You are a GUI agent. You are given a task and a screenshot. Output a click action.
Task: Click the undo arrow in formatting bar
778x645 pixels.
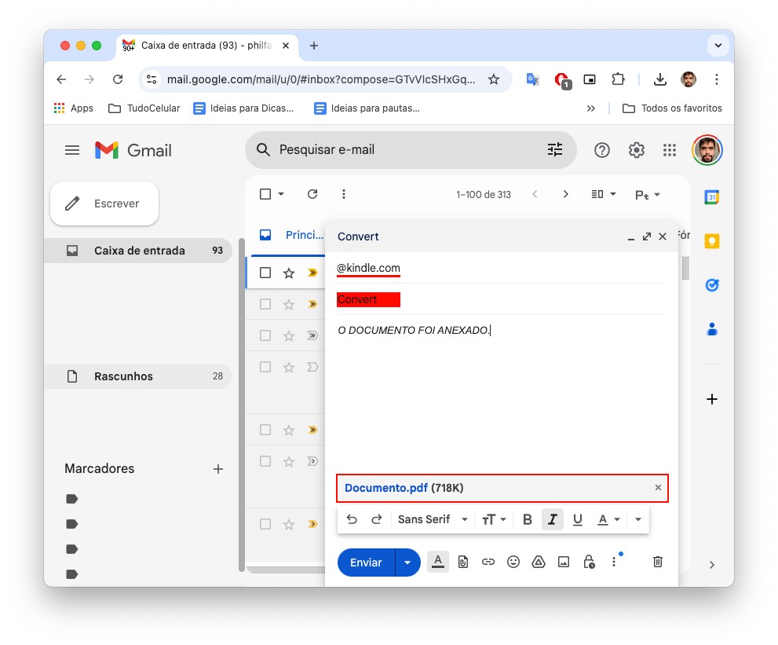(x=352, y=519)
